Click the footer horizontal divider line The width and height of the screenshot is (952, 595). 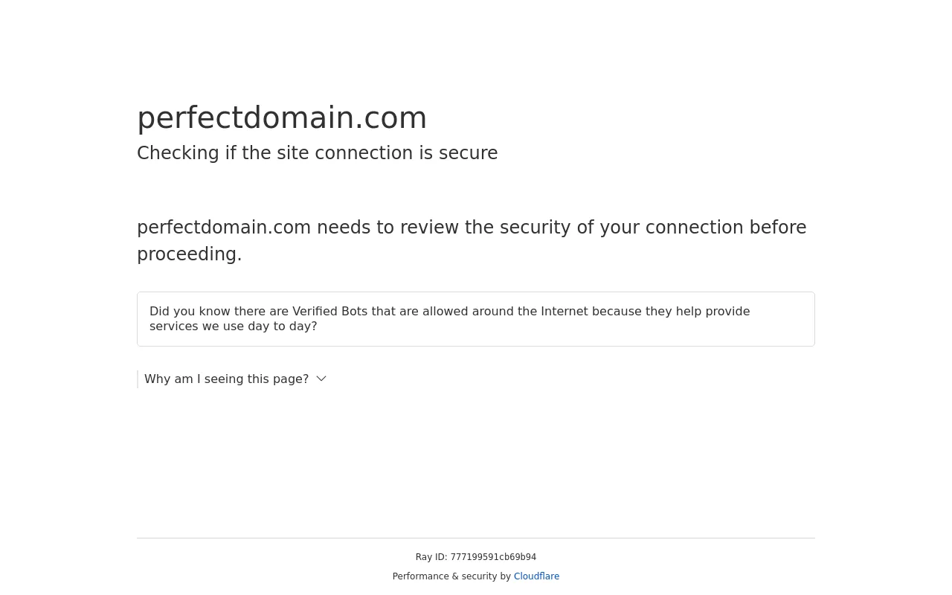pos(476,538)
